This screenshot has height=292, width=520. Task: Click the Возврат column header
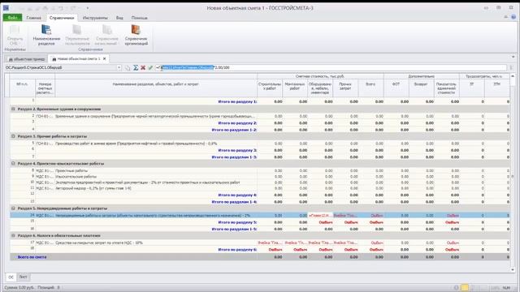tap(422, 88)
